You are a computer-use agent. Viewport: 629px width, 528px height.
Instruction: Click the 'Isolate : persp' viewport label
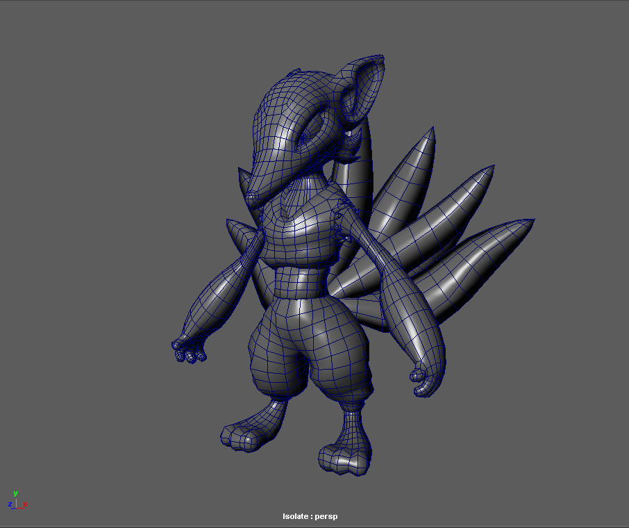point(310,516)
